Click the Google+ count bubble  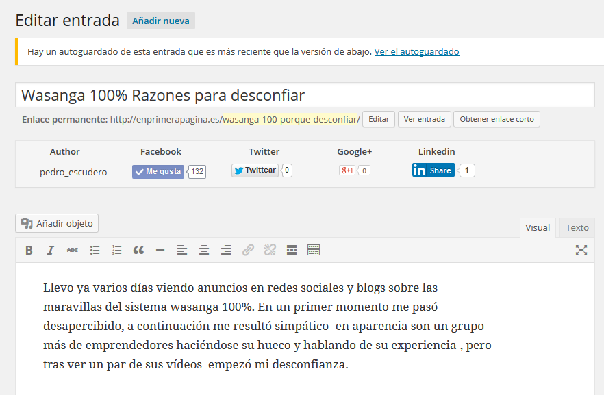tap(364, 170)
